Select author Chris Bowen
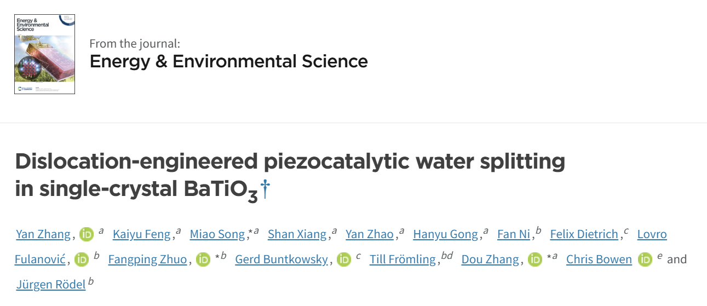This screenshot has height=306, width=707. coord(599,259)
